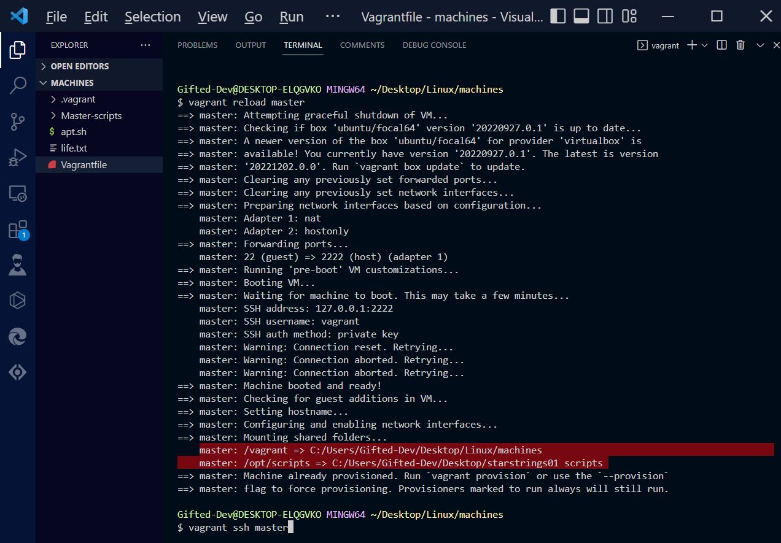Open Explorer more actions ellipsis
Image resolution: width=781 pixels, height=543 pixels.
(x=145, y=45)
